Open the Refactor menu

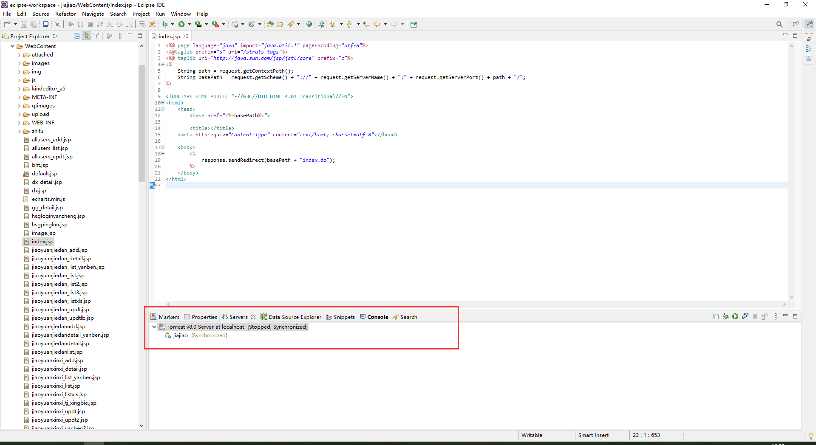pyautogui.click(x=65, y=14)
